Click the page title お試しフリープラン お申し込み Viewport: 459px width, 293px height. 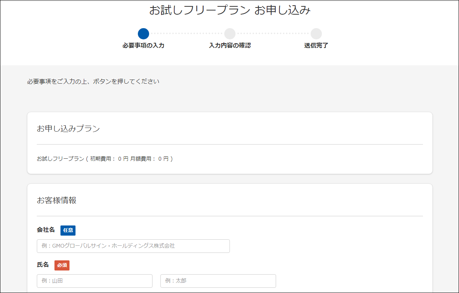230,11
